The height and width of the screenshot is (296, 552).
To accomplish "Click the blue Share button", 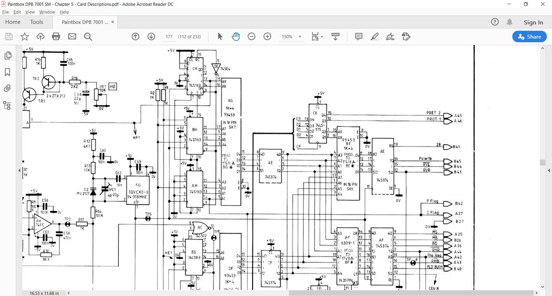I will tap(529, 36).
